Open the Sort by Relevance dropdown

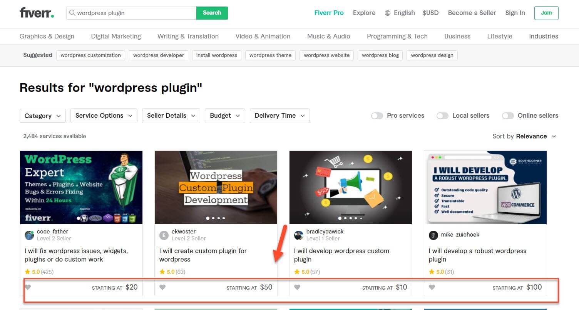[524, 136]
